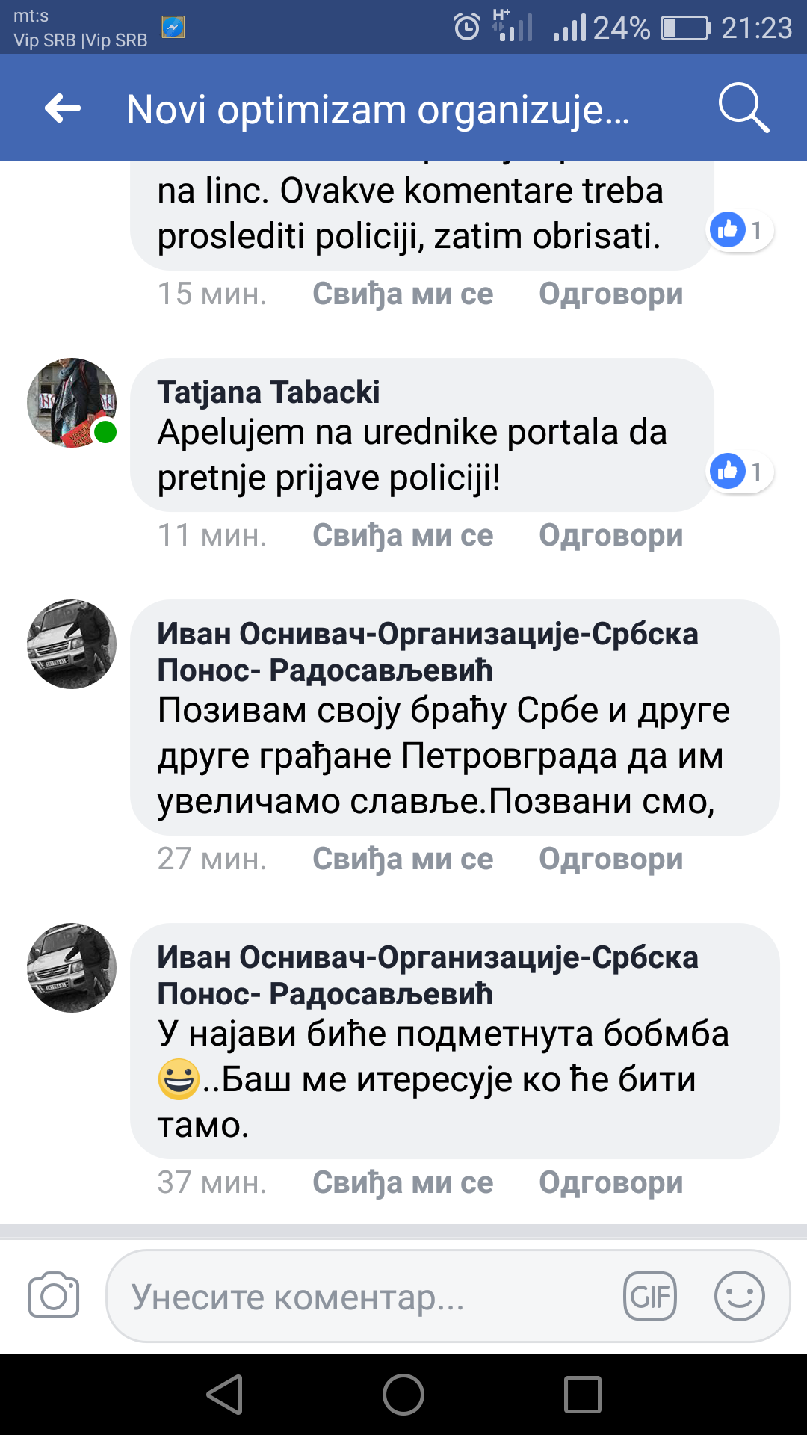
Task: Tap the avatar beside the 27 мин. comment
Action: [x=72, y=644]
